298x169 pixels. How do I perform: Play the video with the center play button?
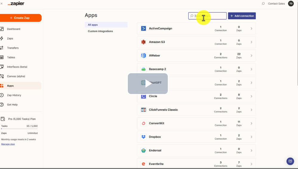[x=148, y=84]
